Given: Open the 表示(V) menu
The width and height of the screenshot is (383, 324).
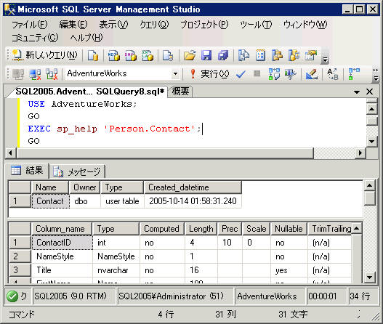Looking at the screenshot, I should tap(113, 25).
